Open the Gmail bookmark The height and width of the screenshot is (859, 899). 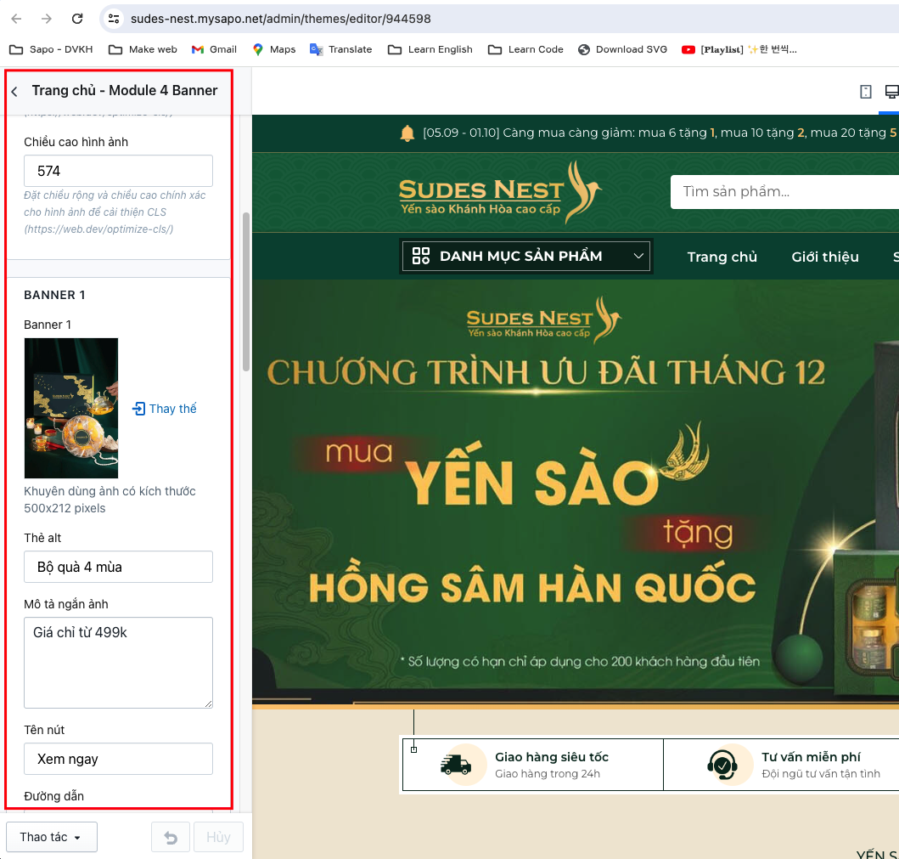click(214, 49)
